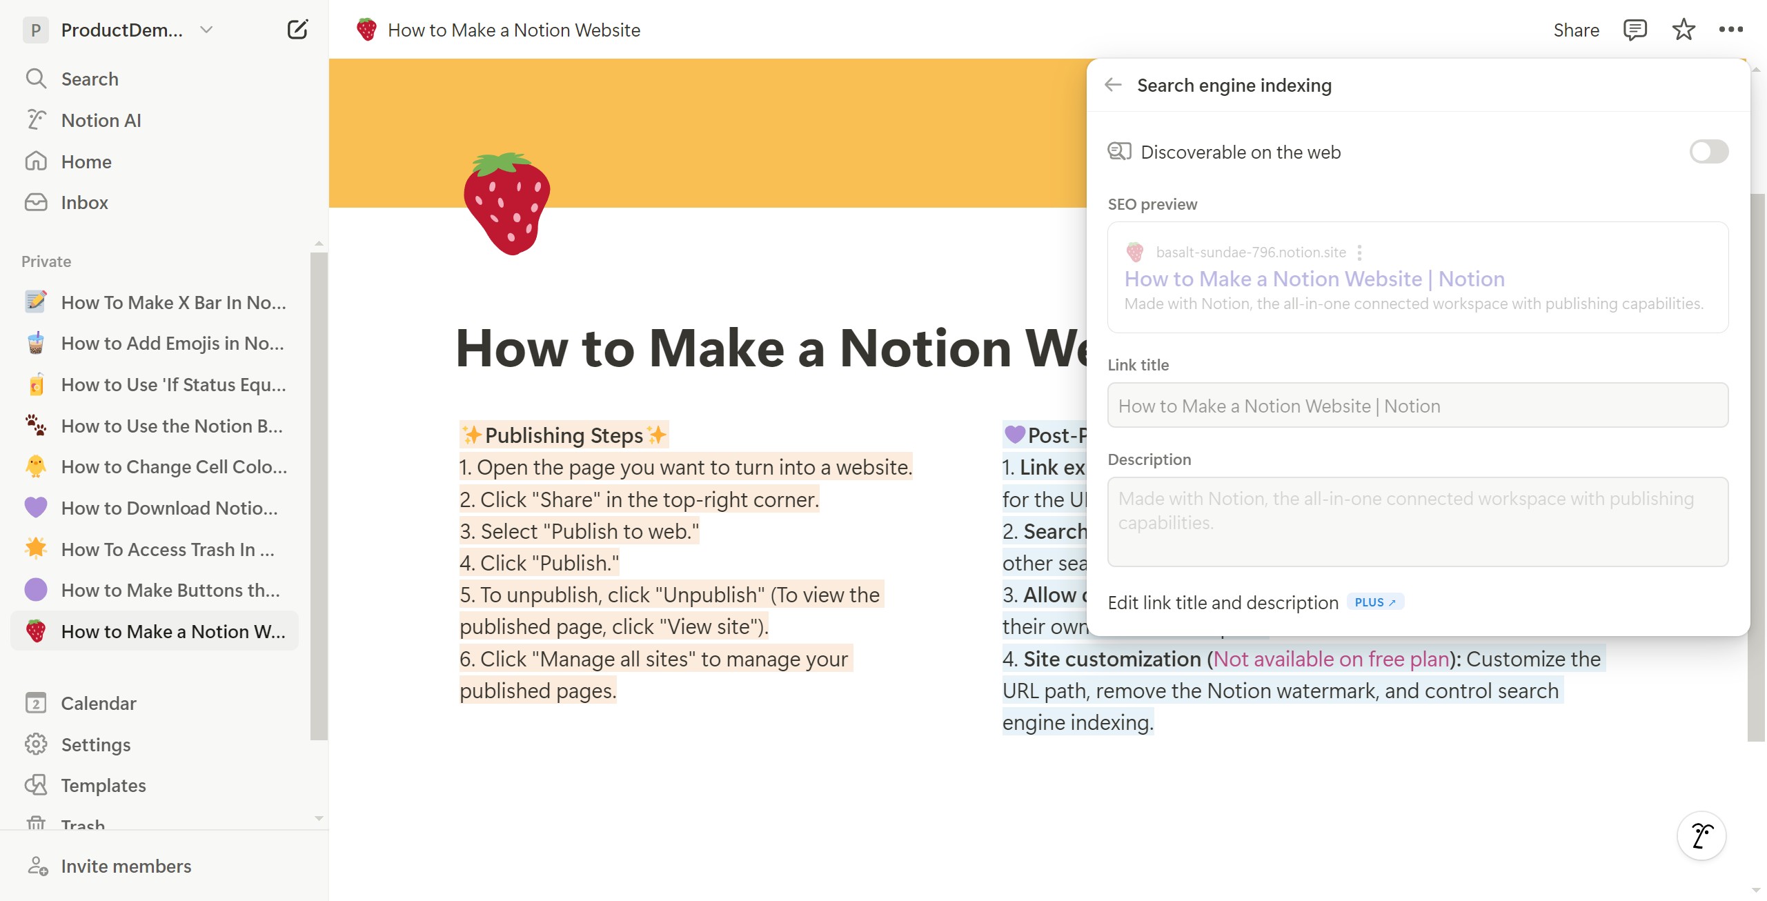Click the sidebar vertical scrollbar
1767x901 pixels.
click(319, 496)
